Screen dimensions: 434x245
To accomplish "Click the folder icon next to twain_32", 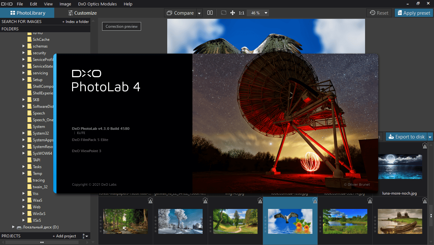I will point(29,187).
